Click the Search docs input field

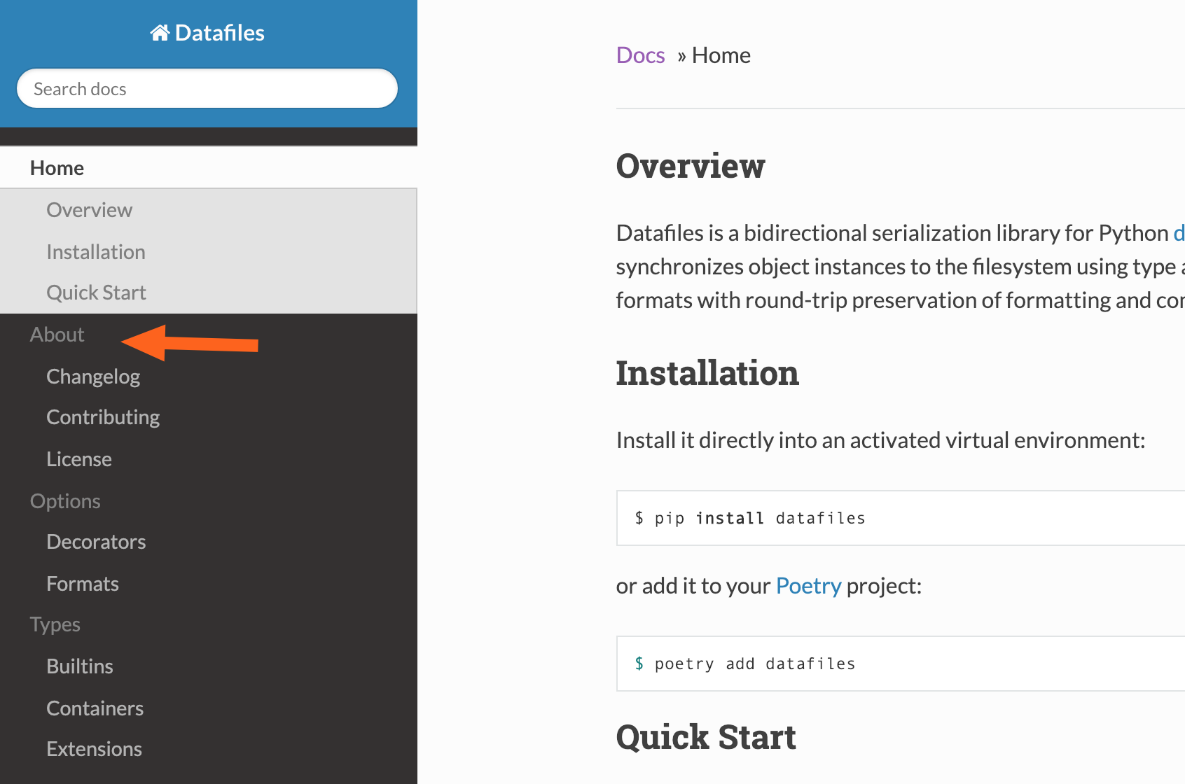pos(207,89)
